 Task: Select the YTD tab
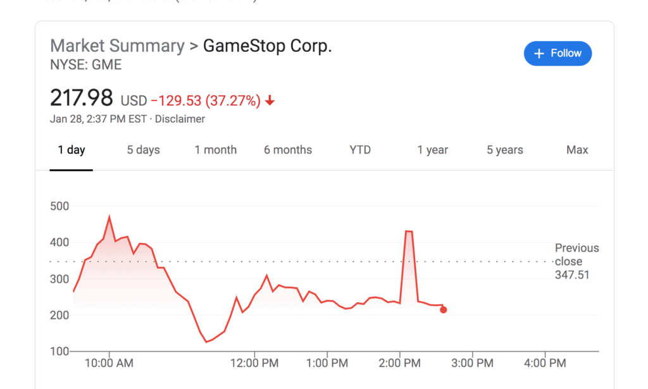(360, 150)
